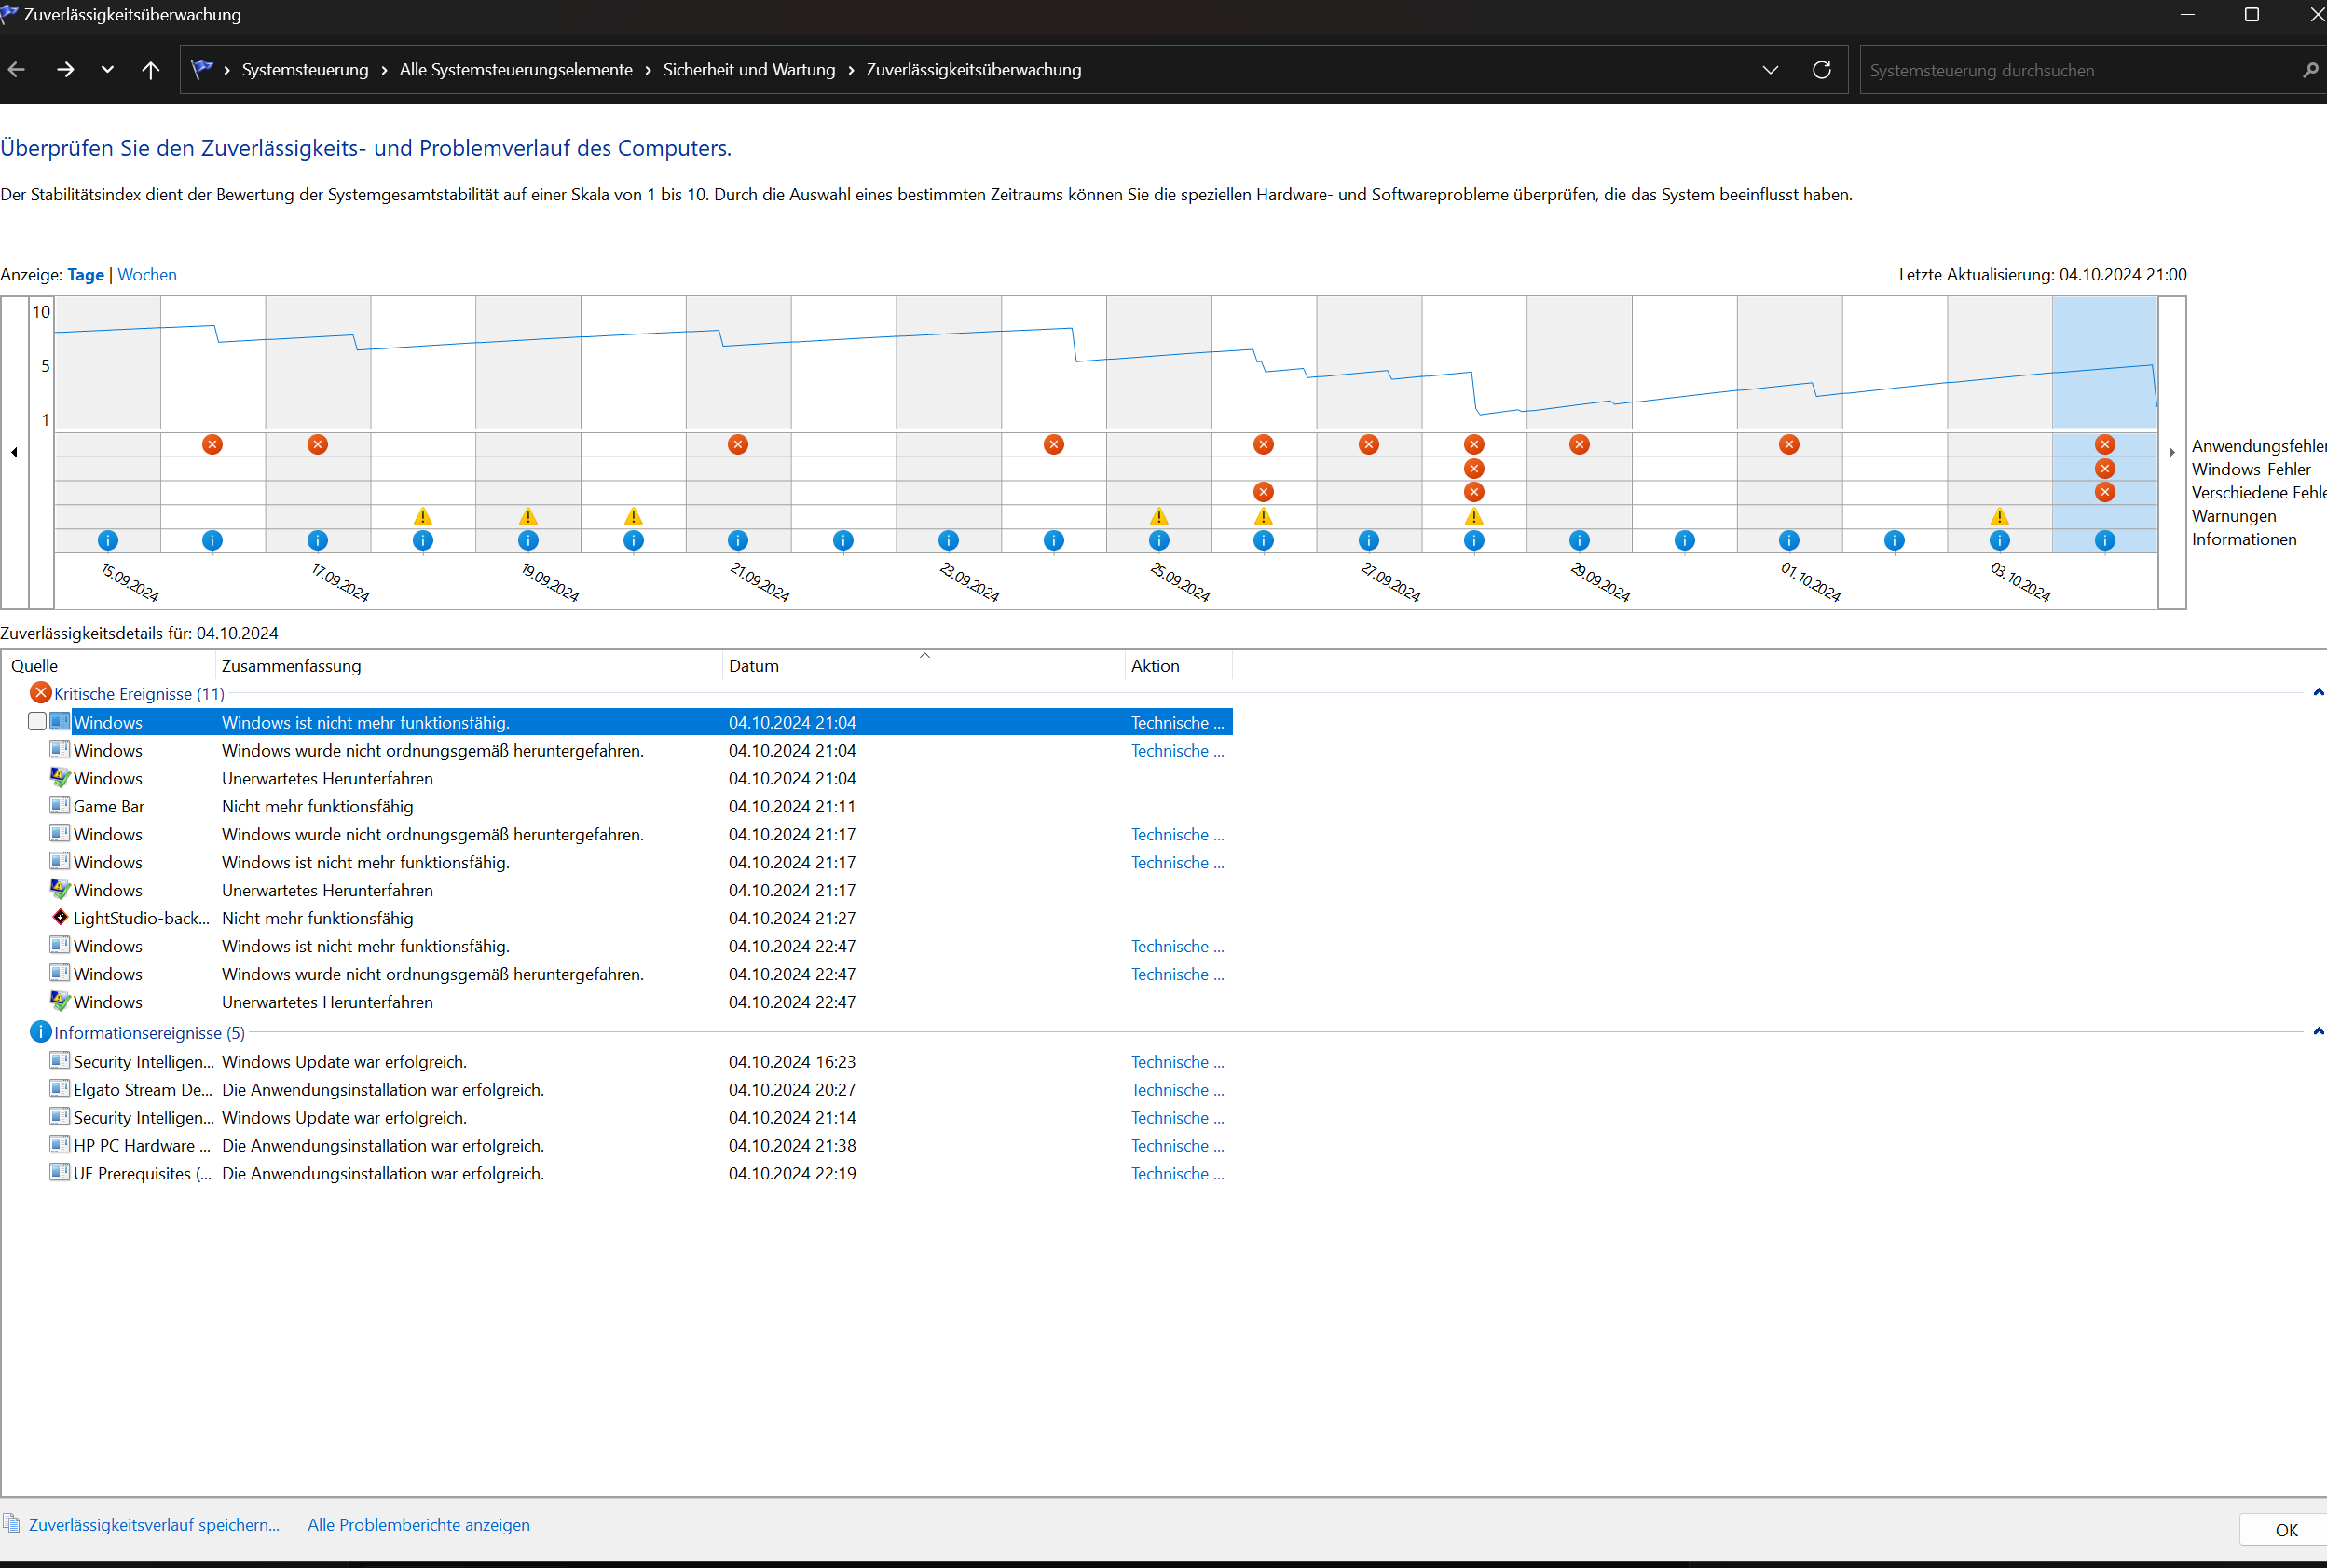Viewport: 2327px width, 1568px height.
Task: Click the Informationsereignisse blue info icon
Action: [x=40, y=1032]
